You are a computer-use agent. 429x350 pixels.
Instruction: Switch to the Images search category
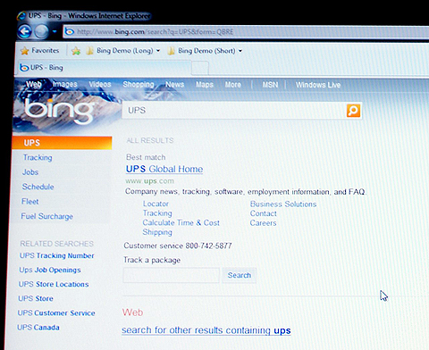click(x=65, y=85)
